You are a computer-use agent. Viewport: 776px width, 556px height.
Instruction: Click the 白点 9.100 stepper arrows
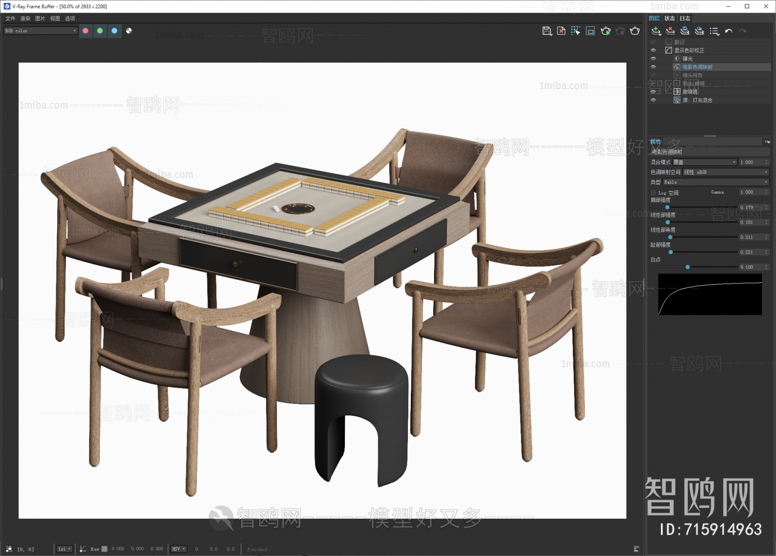(x=767, y=267)
